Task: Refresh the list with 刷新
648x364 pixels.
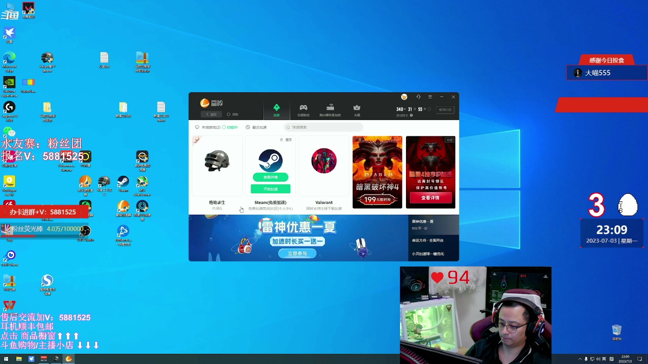Action: point(233,114)
